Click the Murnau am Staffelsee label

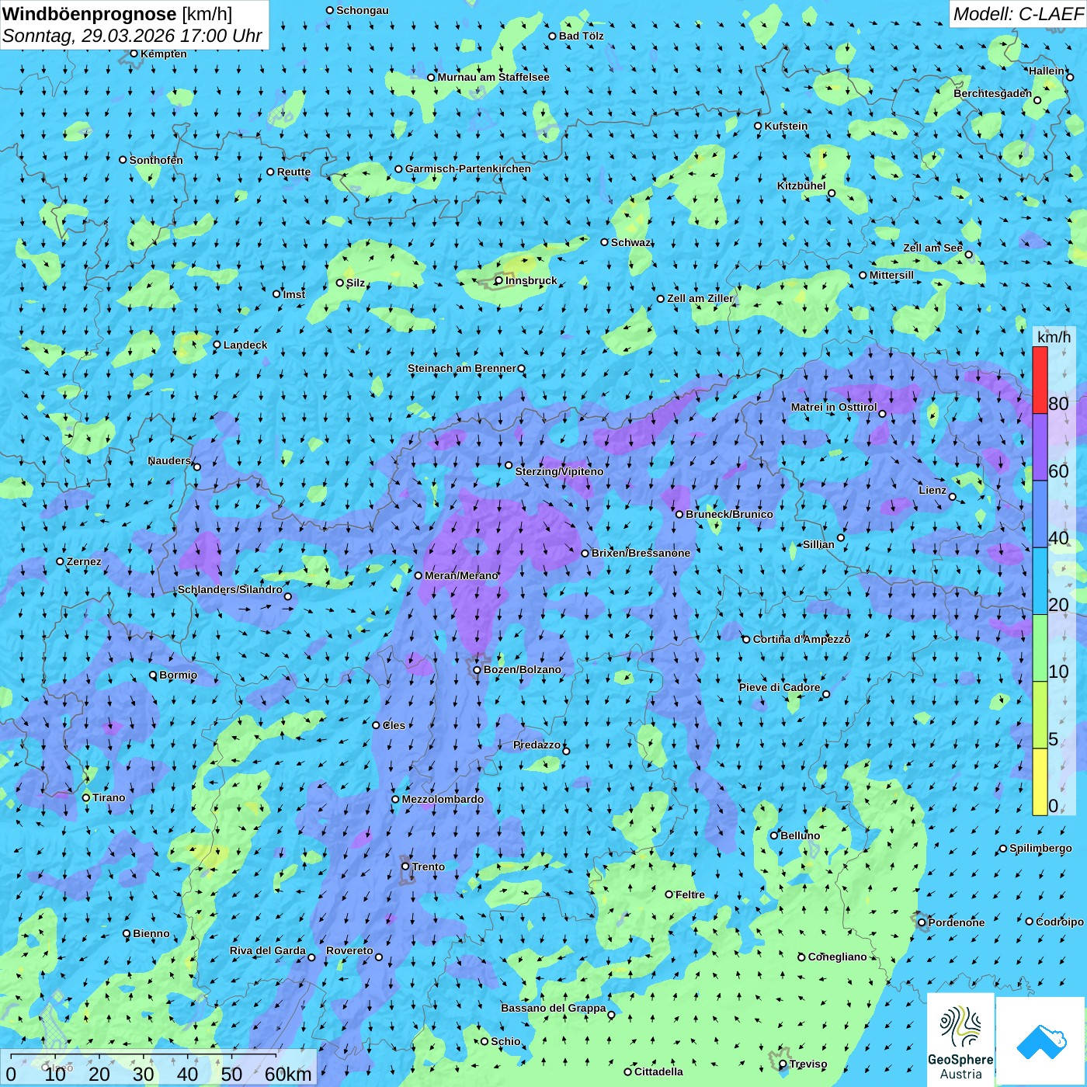(493, 77)
